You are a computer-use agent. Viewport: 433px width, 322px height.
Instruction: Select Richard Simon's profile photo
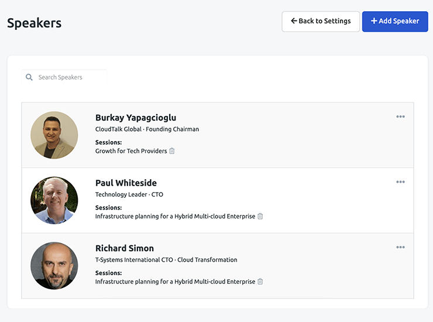click(54, 266)
